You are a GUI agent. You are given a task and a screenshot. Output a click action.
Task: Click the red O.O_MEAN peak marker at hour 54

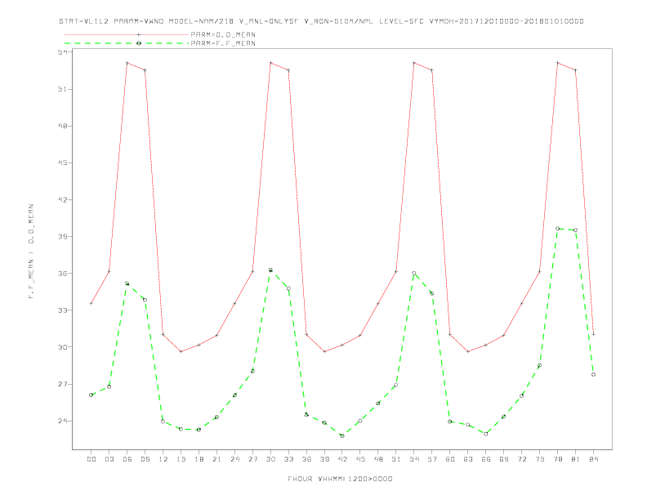[x=414, y=63]
